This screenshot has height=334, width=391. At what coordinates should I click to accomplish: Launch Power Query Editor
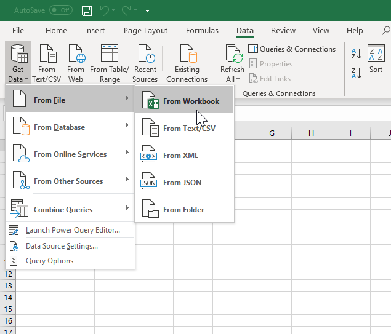point(73,231)
